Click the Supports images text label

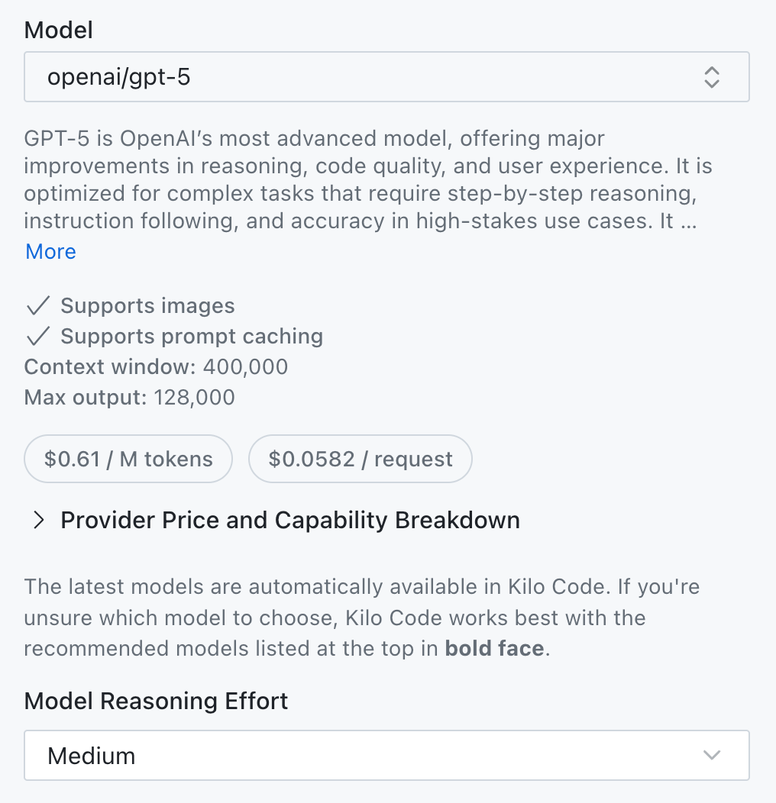[147, 306]
